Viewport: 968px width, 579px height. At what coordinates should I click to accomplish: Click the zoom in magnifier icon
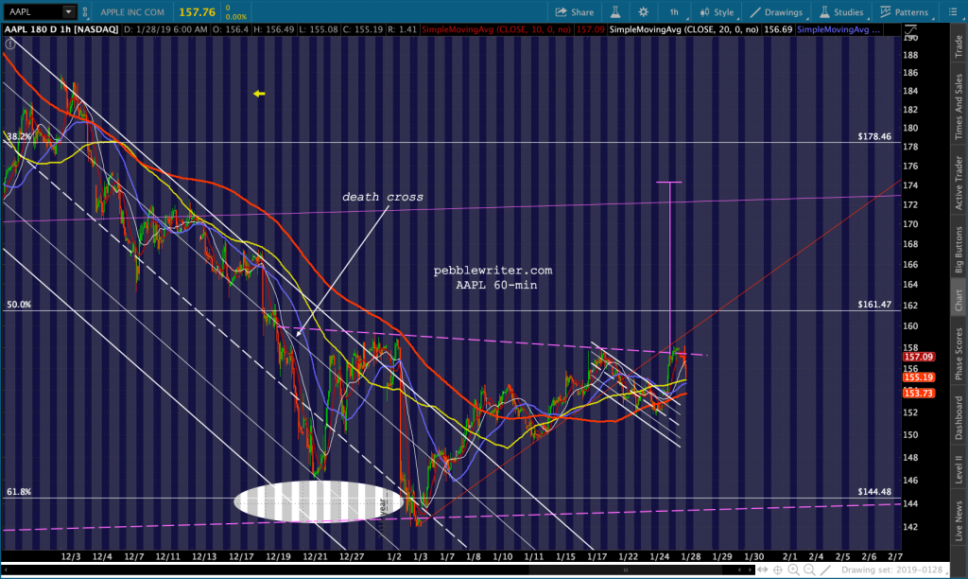pyautogui.click(x=793, y=570)
